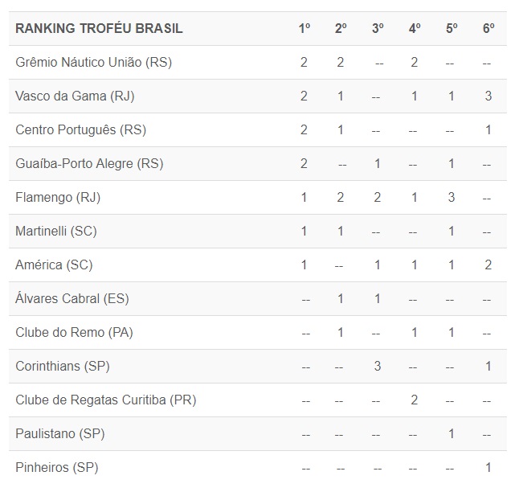Click the 6º column header
The width and height of the screenshot is (515, 488).
pyautogui.click(x=488, y=29)
